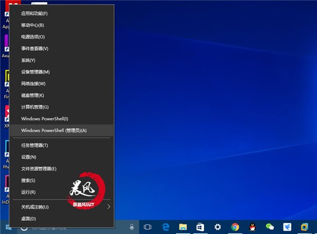317x234 pixels.
Task: Open the Settings gear on the taskbar
Action: pyautogui.click(x=218, y=227)
